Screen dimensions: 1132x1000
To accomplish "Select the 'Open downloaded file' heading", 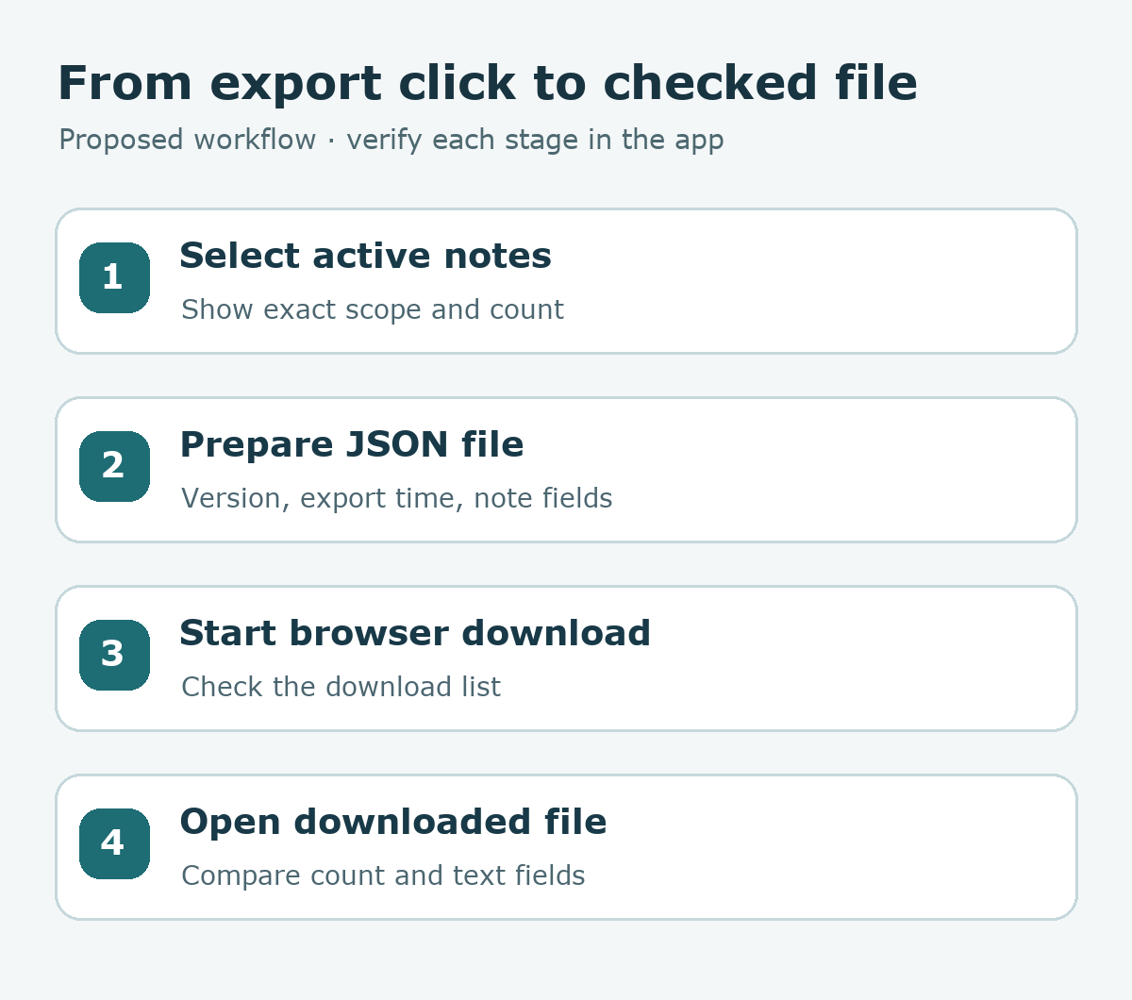I will pos(393,822).
